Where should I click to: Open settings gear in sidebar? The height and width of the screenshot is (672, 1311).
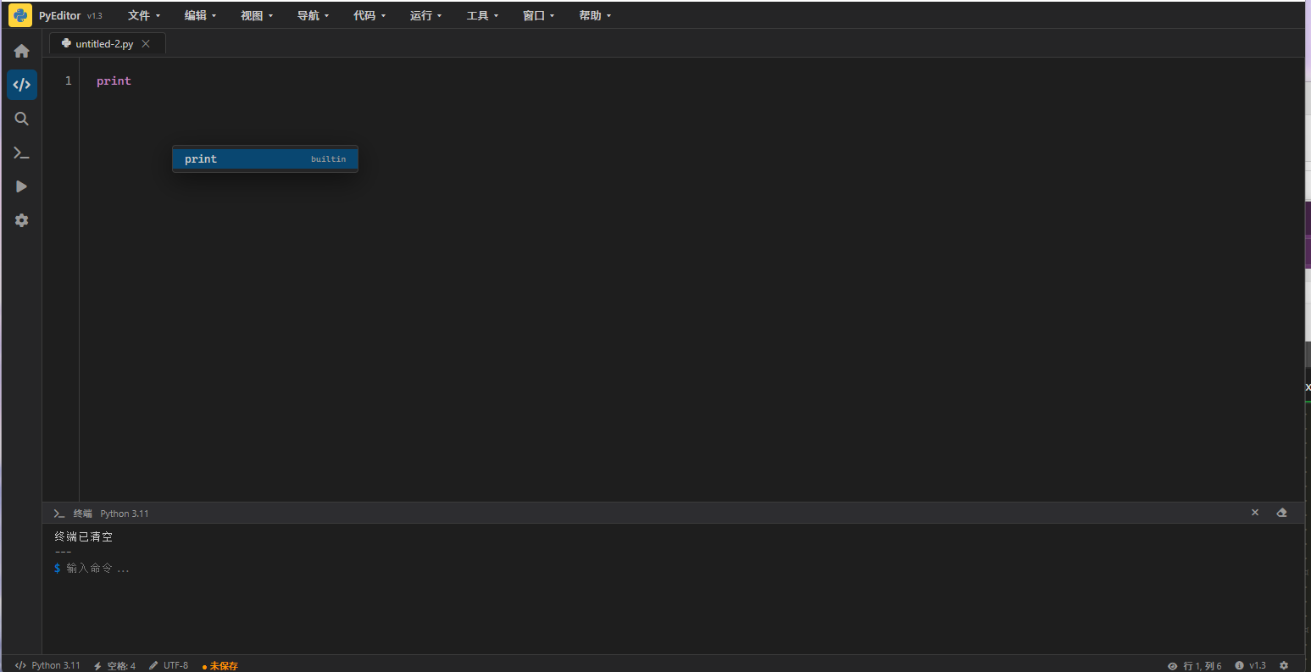(22, 220)
